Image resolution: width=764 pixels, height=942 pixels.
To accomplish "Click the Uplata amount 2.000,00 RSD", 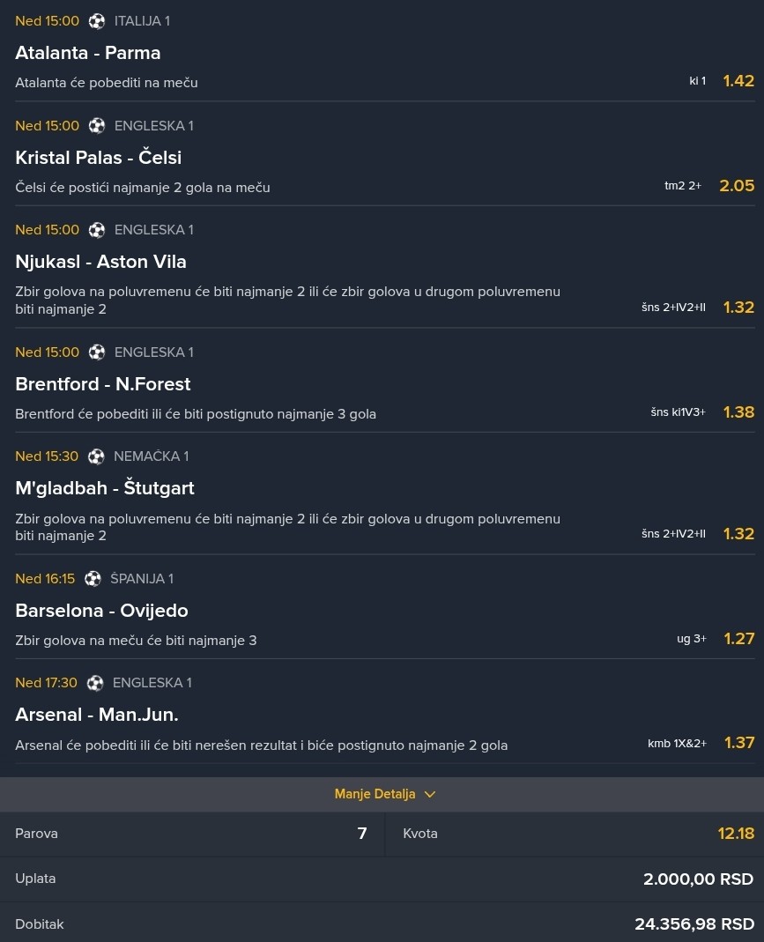I will coord(699,879).
